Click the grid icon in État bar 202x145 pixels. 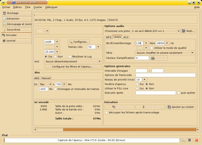pyautogui.click(x=189, y=140)
